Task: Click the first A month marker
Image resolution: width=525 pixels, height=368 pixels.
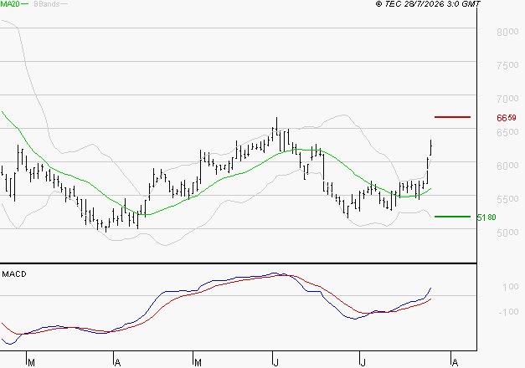Action: click(x=117, y=363)
